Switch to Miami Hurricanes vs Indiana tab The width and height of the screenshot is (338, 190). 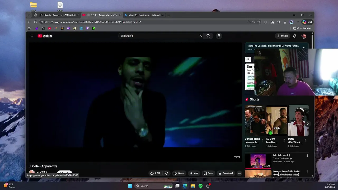click(x=144, y=15)
